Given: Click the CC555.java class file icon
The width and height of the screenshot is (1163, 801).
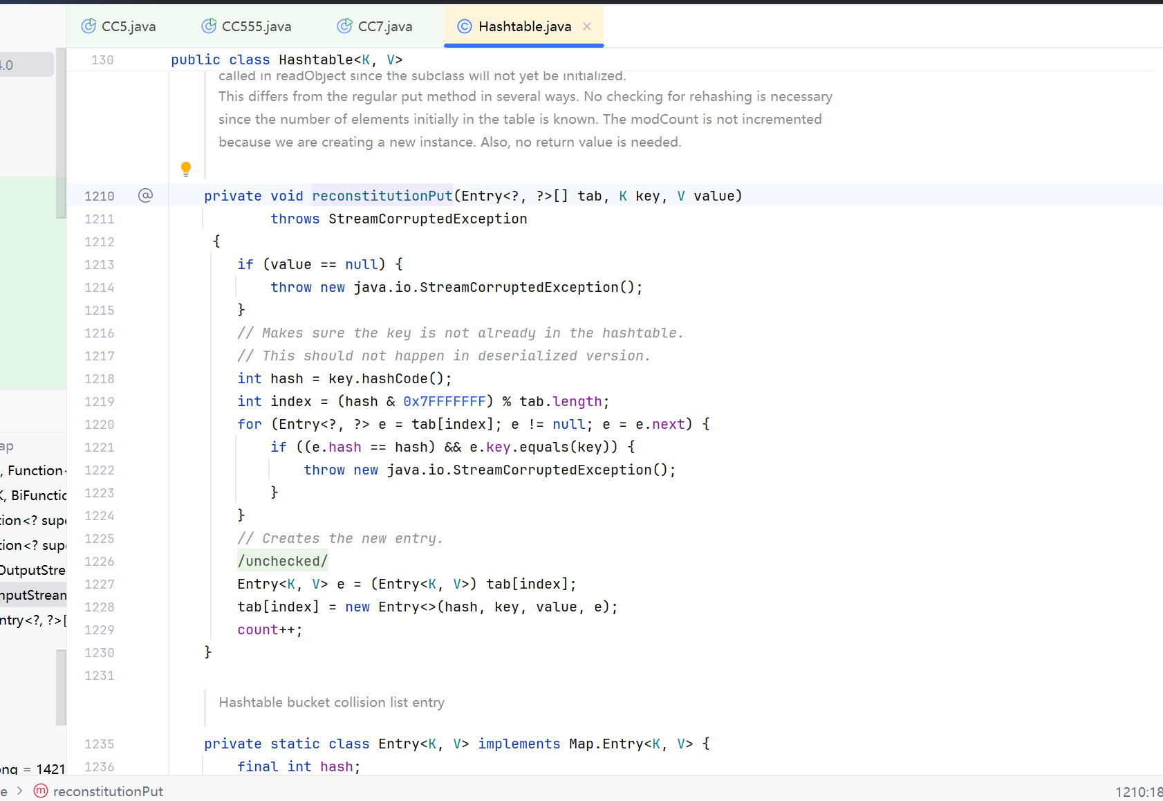Looking at the screenshot, I should [209, 26].
